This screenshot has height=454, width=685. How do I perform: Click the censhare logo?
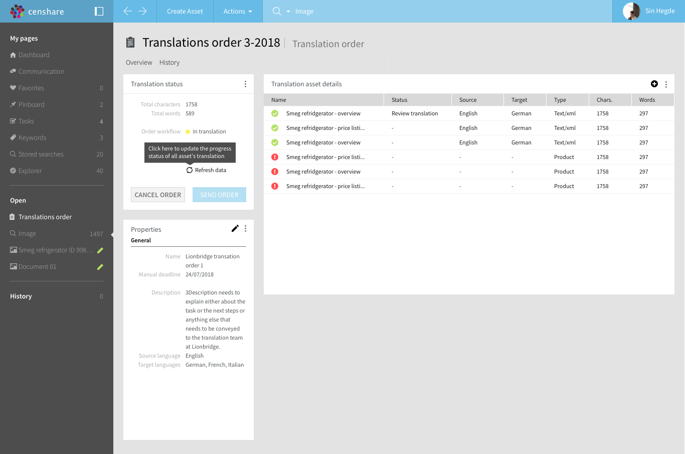point(37,11)
